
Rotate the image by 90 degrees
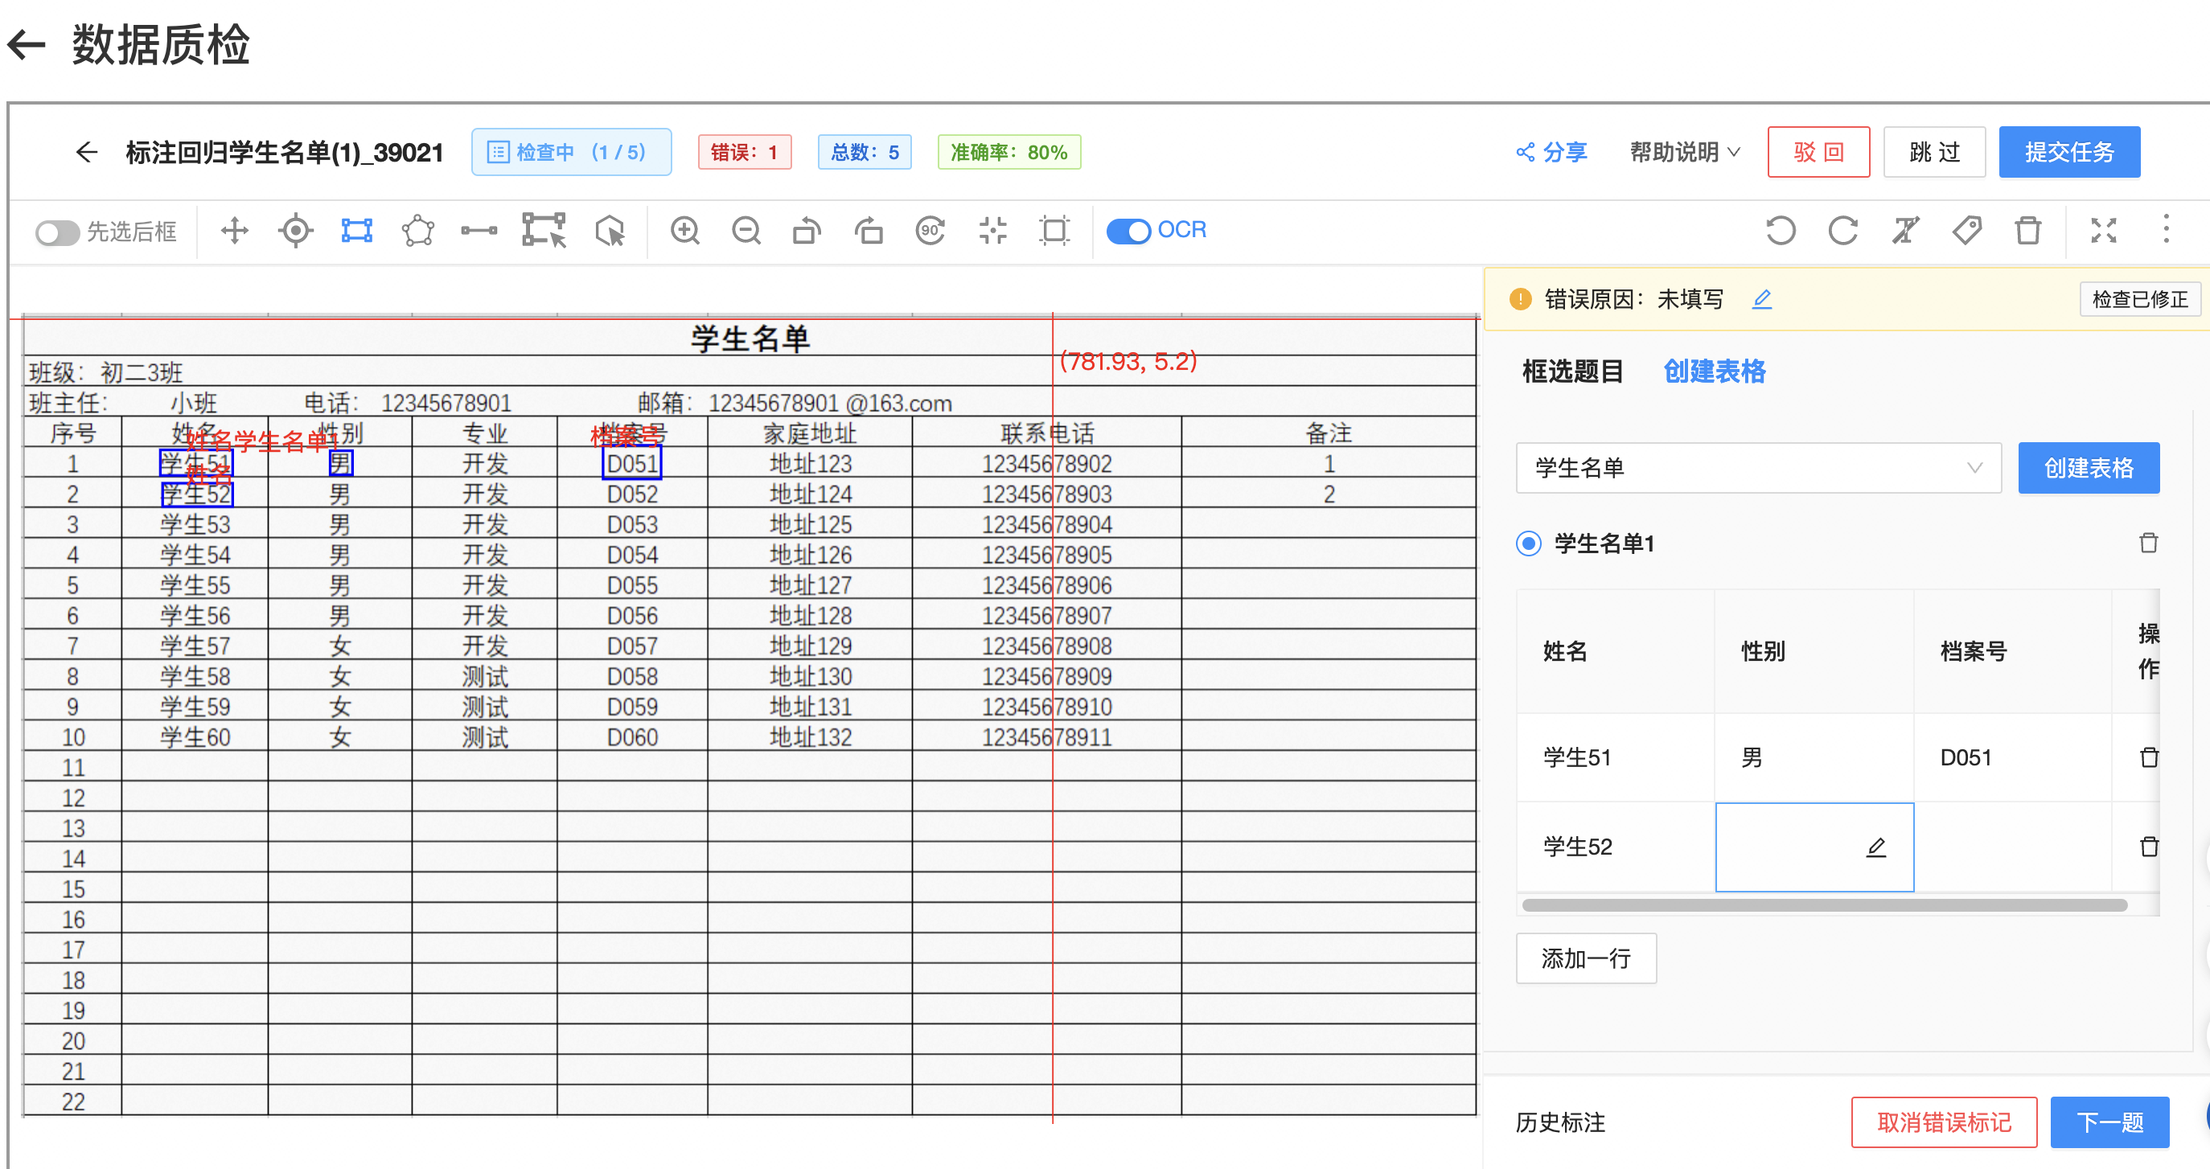click(930, 231)
